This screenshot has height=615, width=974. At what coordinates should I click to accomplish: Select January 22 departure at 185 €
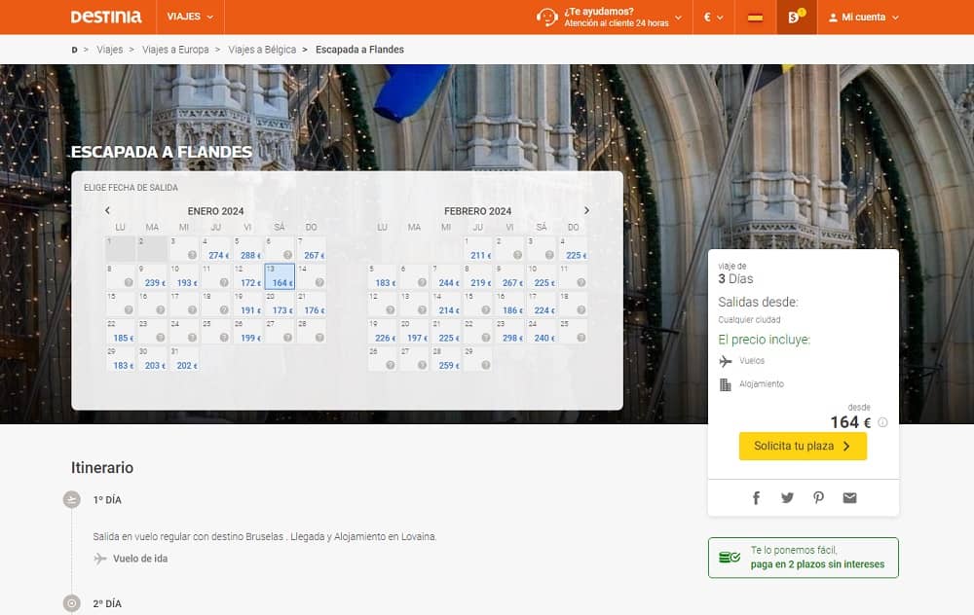point(121,332)
